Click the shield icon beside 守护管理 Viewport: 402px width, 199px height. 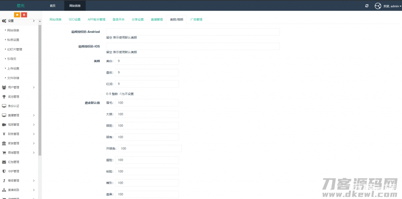coord(4,171)
